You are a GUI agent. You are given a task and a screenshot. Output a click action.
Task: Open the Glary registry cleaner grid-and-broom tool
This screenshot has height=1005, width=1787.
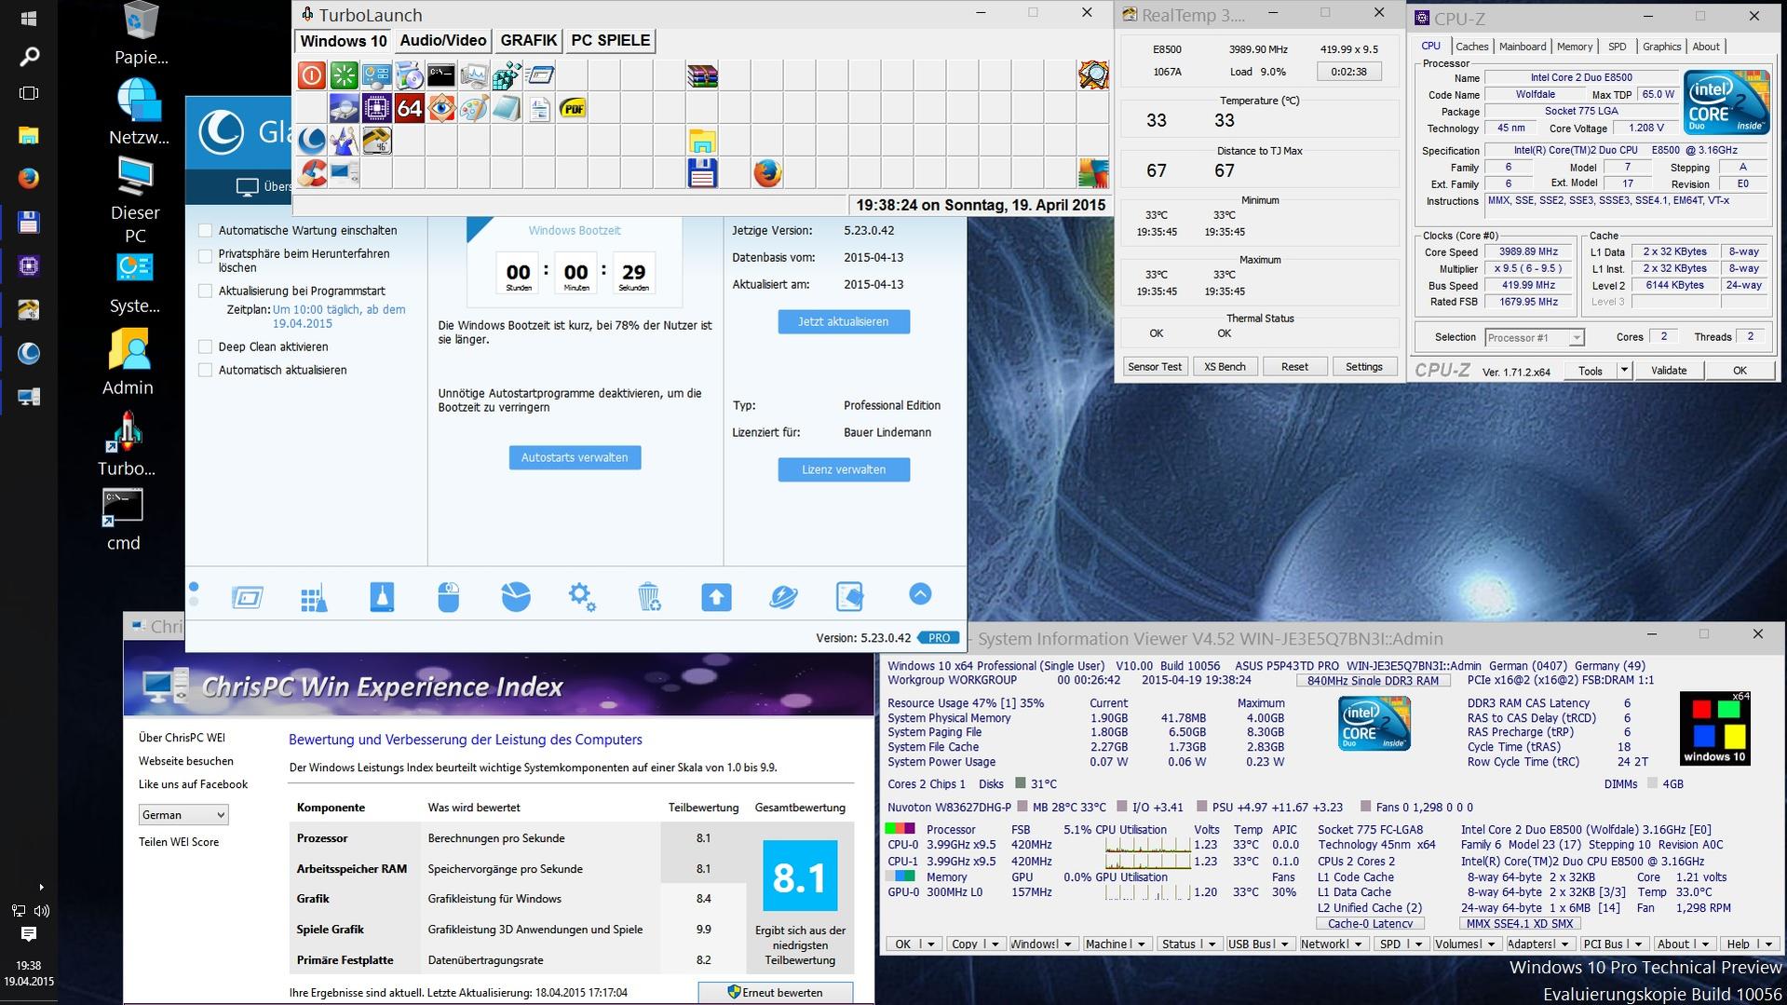(314, 597)
